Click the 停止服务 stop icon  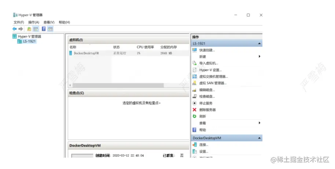(x=194, y=103)
